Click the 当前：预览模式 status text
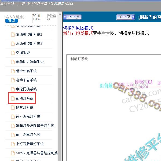 click(x=78, y=33)
